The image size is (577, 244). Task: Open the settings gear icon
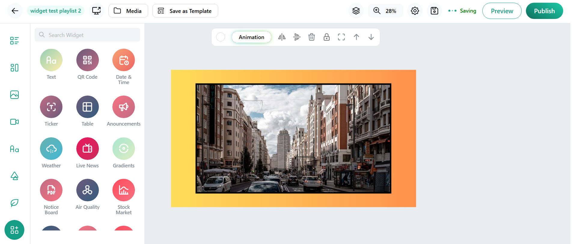point(415,11)
